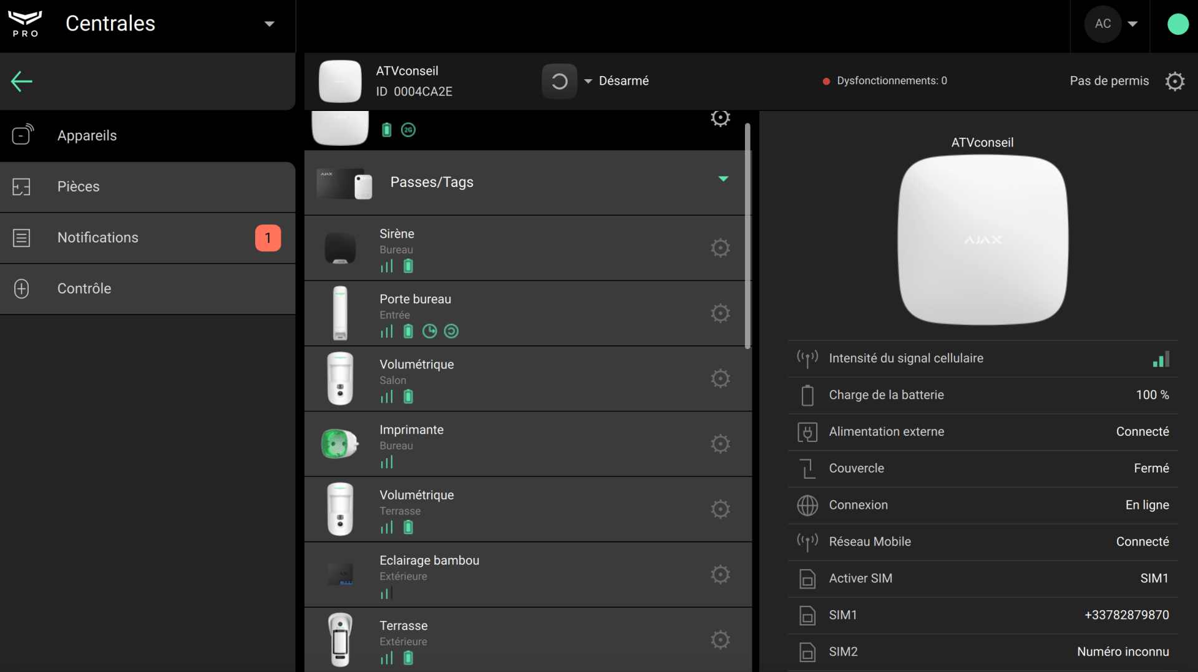The width and height of the screenshot is (1198, 672).
Task: Open the Appareils section
Action: click(x=147, y=136)
